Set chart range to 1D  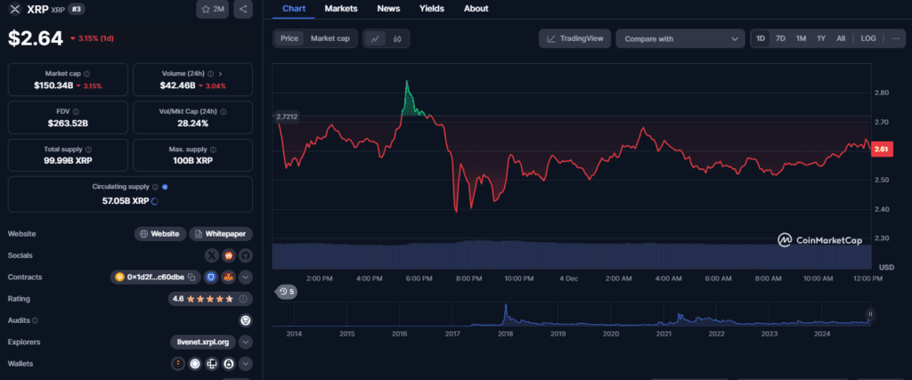click(761, 38)
